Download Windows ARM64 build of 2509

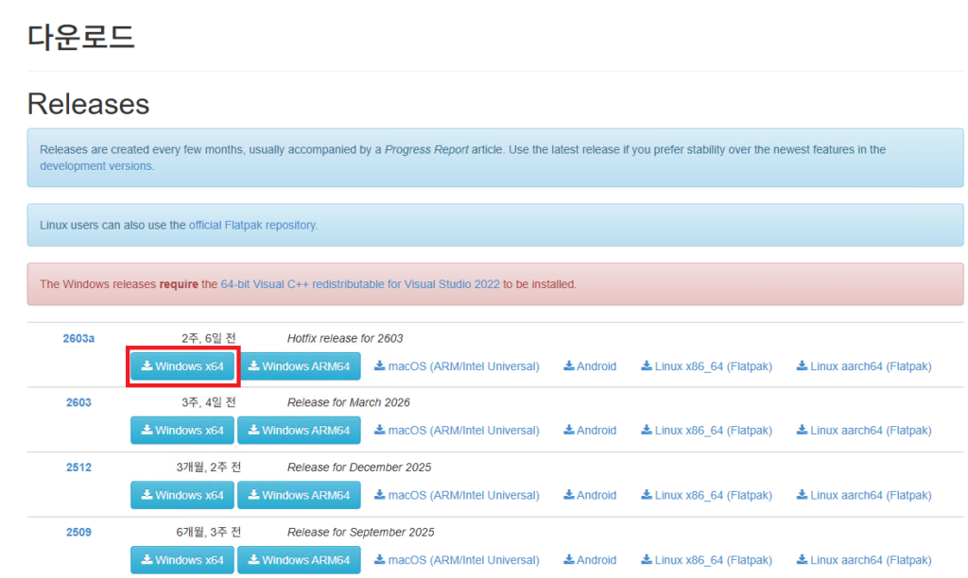point(299,560)
